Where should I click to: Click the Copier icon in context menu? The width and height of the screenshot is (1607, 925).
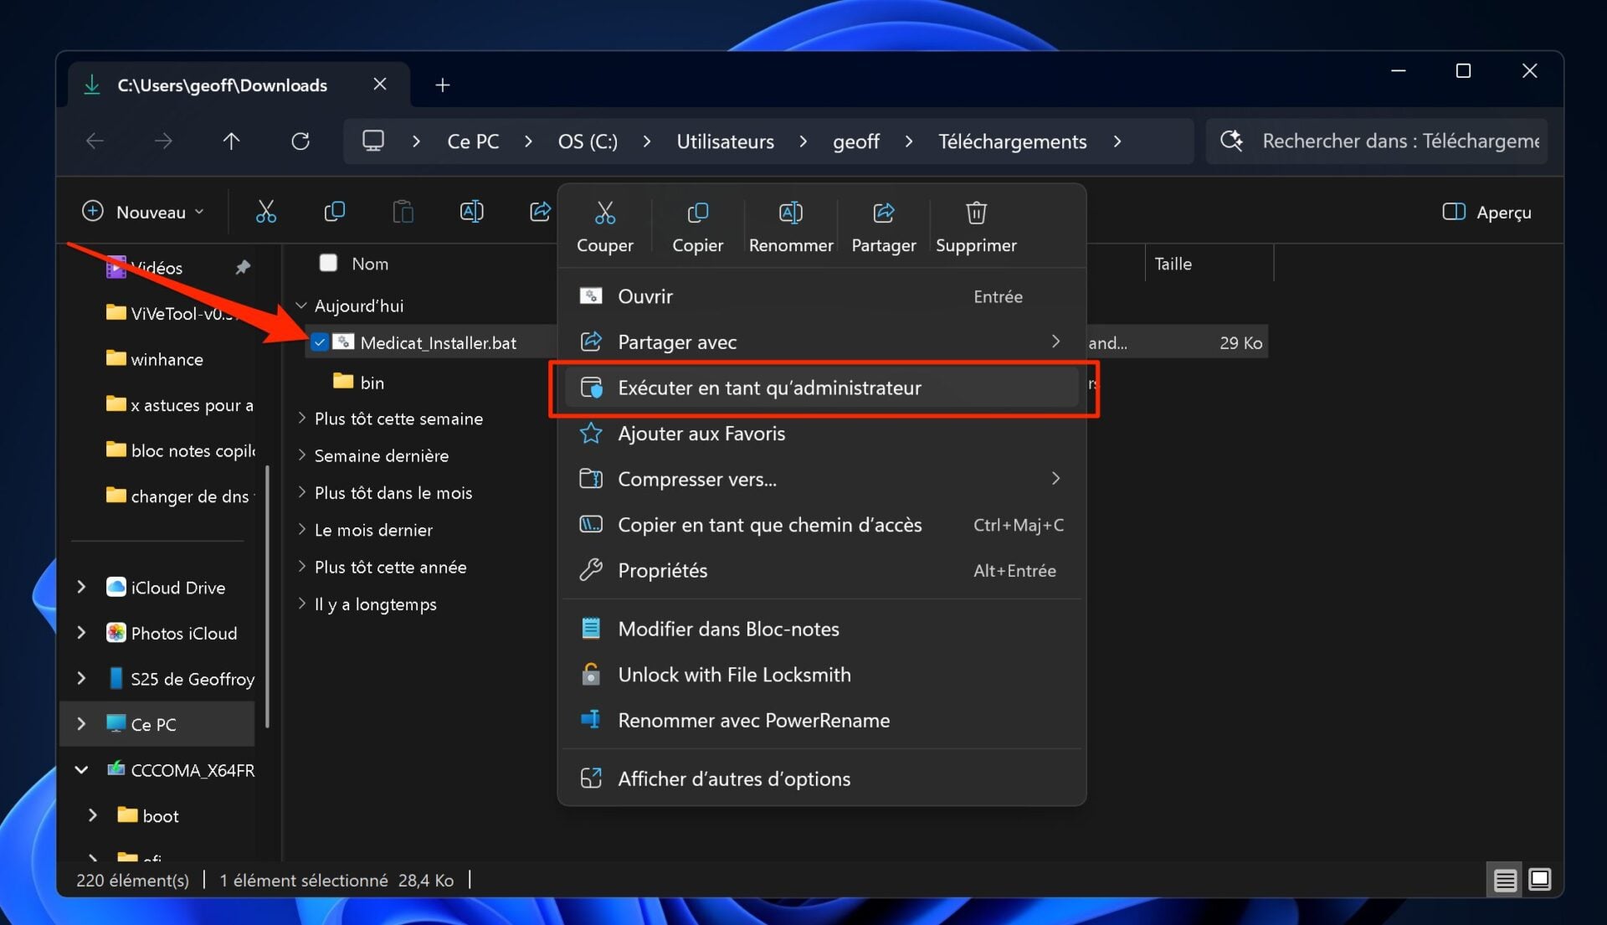tap(697, 213)
